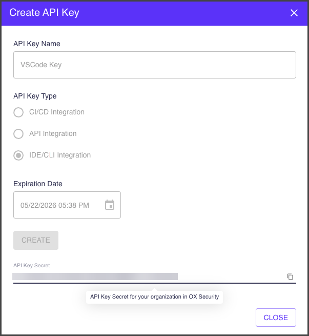309x336 pixels.
Task: Open the calendar picker icon
Action: click(x=110, y=205)
